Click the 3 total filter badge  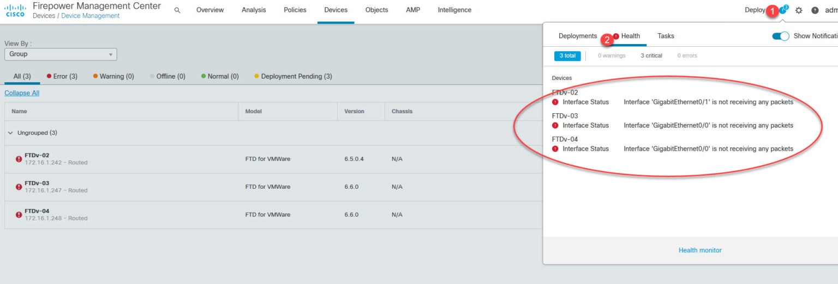pos(567,55)
